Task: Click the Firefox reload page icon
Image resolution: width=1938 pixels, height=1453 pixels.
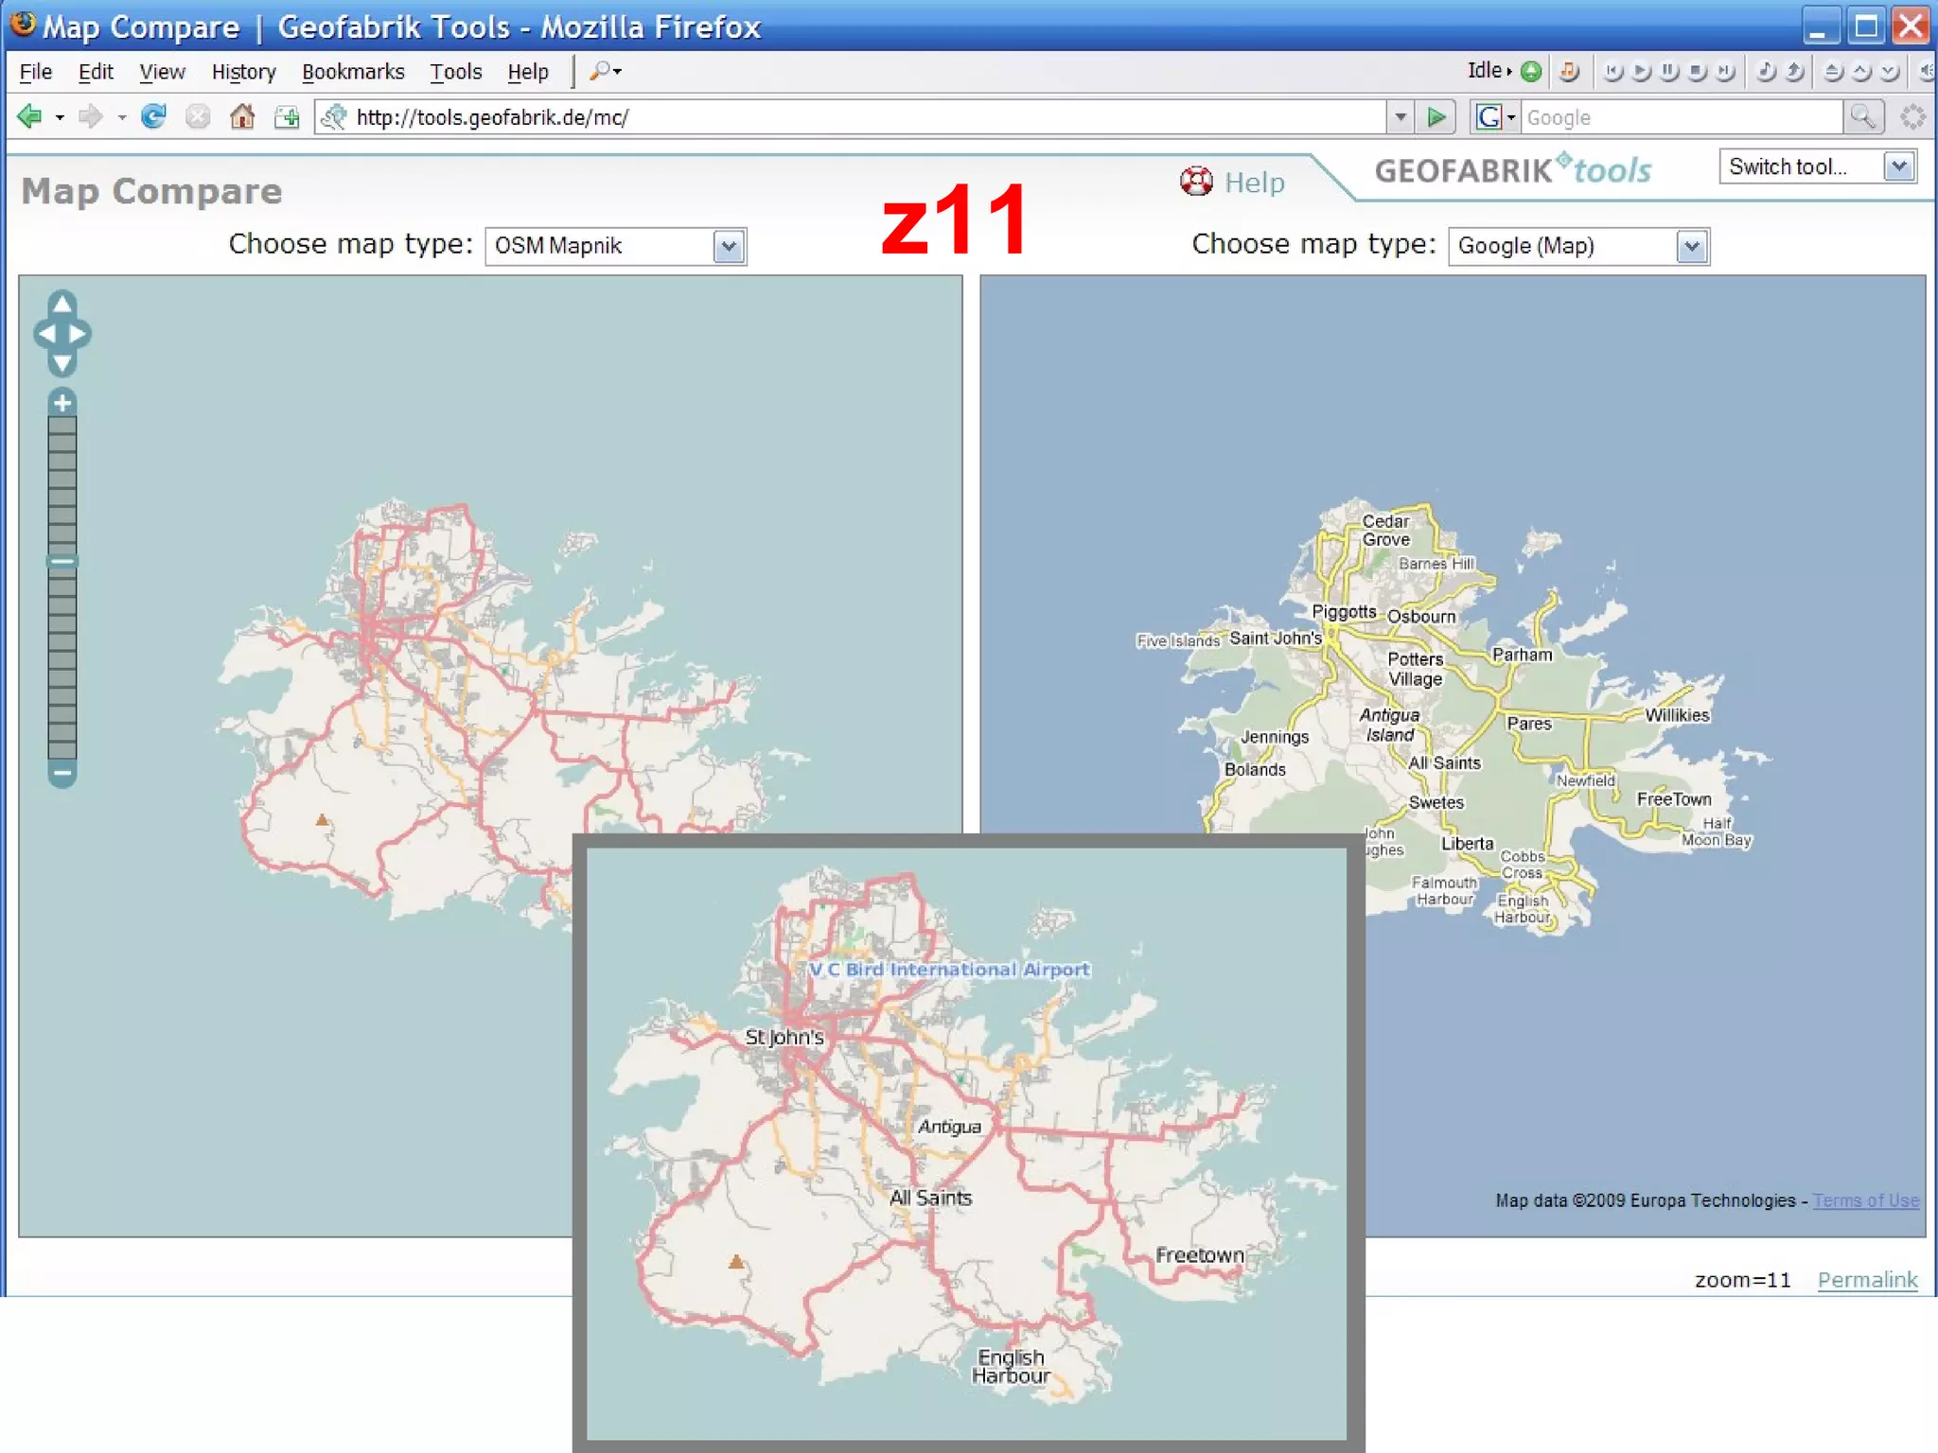Action: [x=153, y=117]
